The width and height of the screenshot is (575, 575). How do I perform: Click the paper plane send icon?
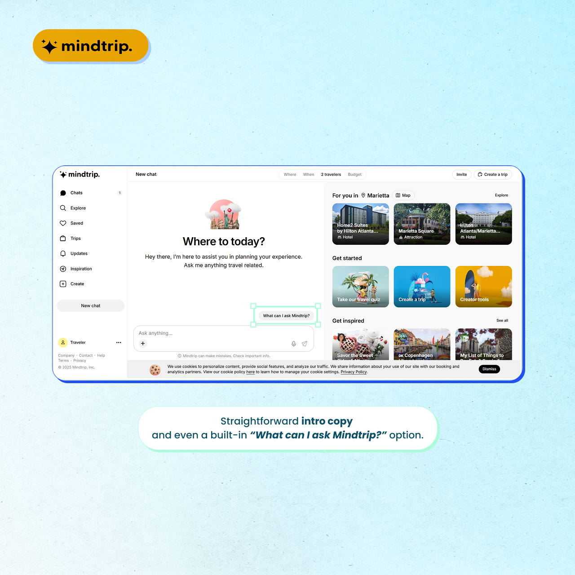tap(305, 344)
